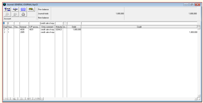Screen dimensions: 203x103
Task: Focus the Day entry field
Action: 5,23
